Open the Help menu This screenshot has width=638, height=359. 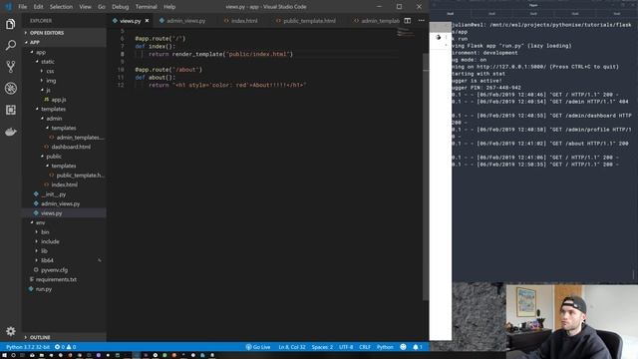tap(169, 7)
